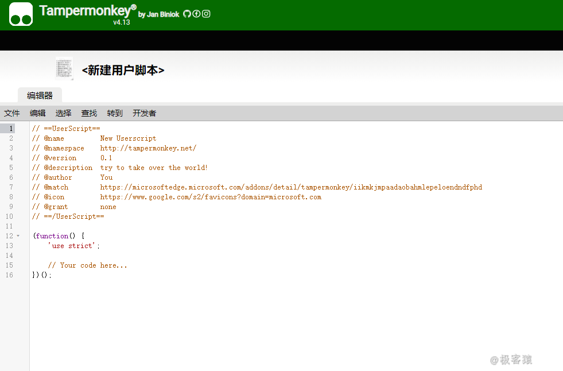The height and width of the screenshot is (371, 563).
Task: Click the '// Your code here...' comment
Action: (x=88, y=265)
